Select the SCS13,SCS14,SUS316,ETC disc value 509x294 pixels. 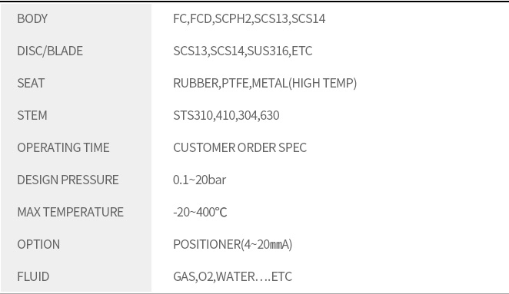[242, 51]
